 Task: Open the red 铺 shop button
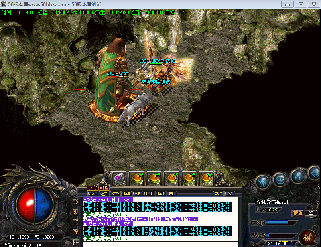[308, 238]
